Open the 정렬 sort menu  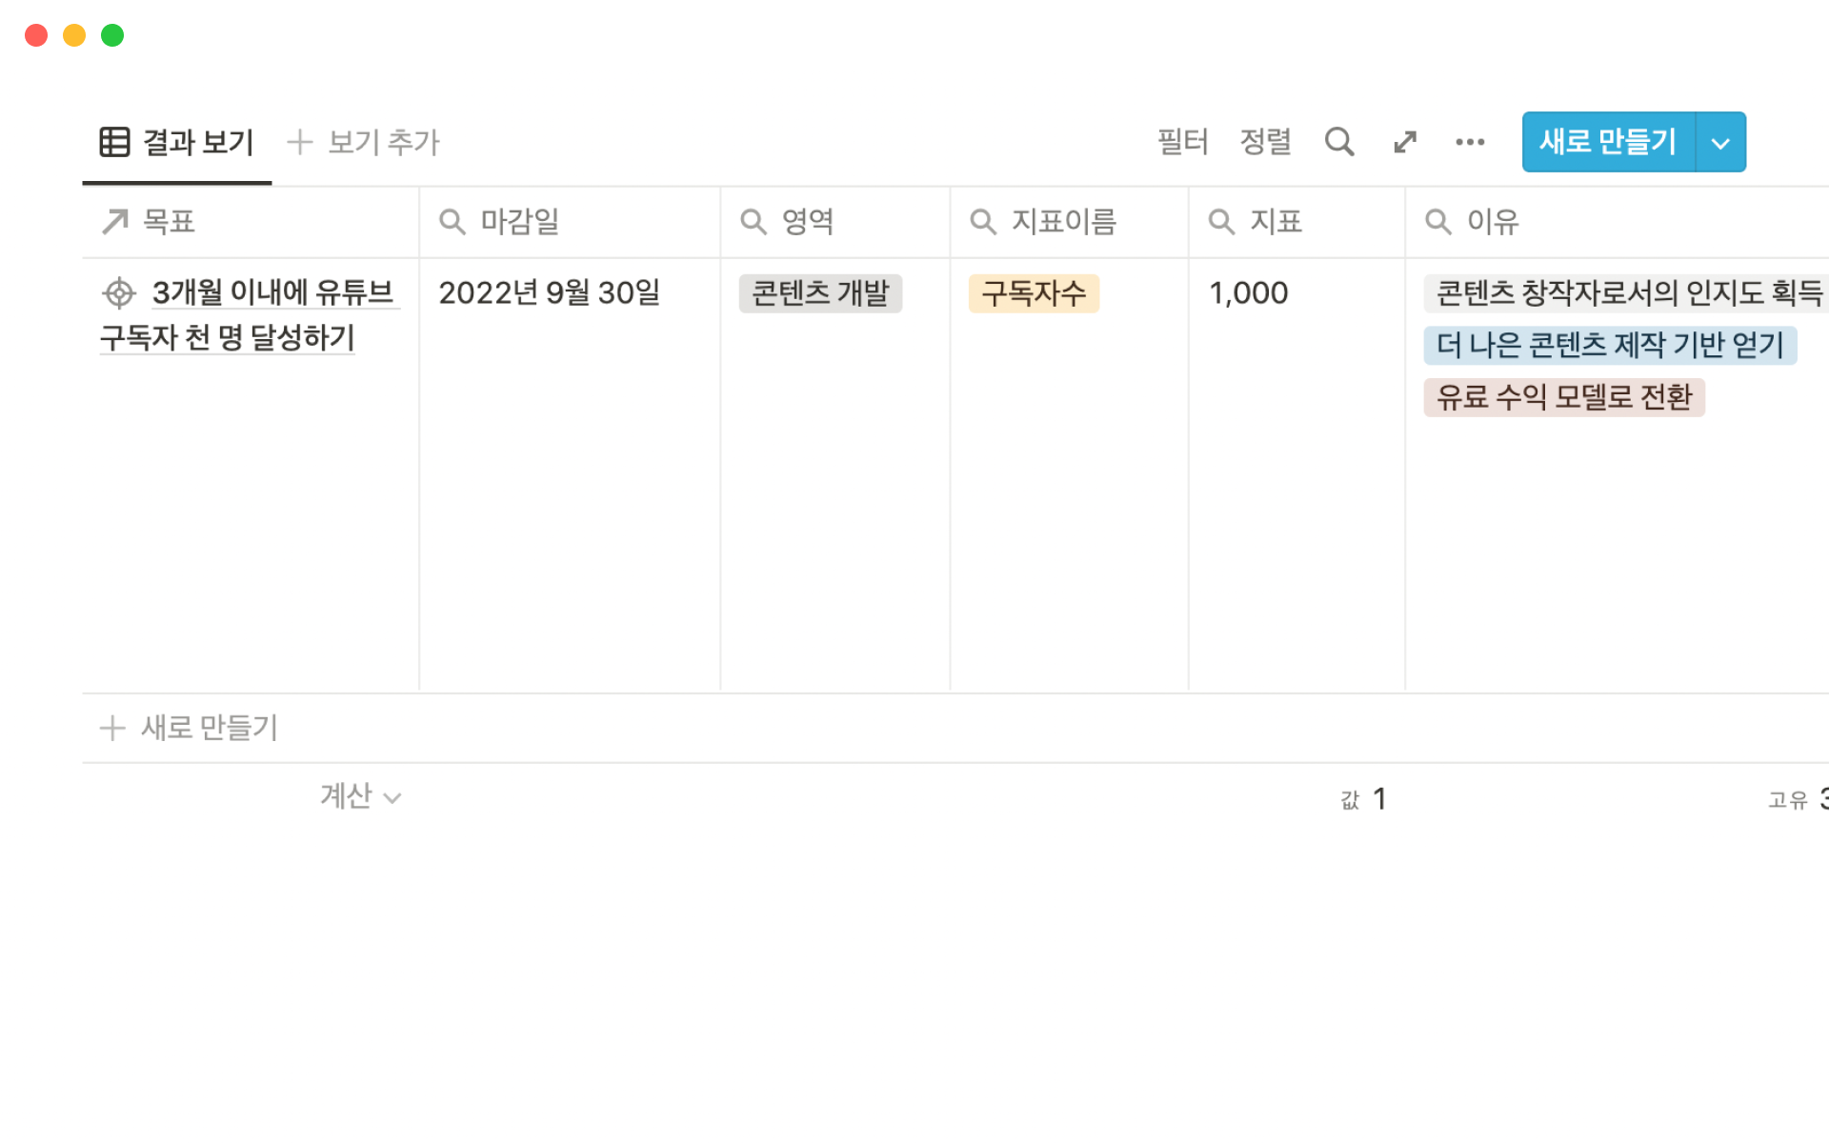1265,142
